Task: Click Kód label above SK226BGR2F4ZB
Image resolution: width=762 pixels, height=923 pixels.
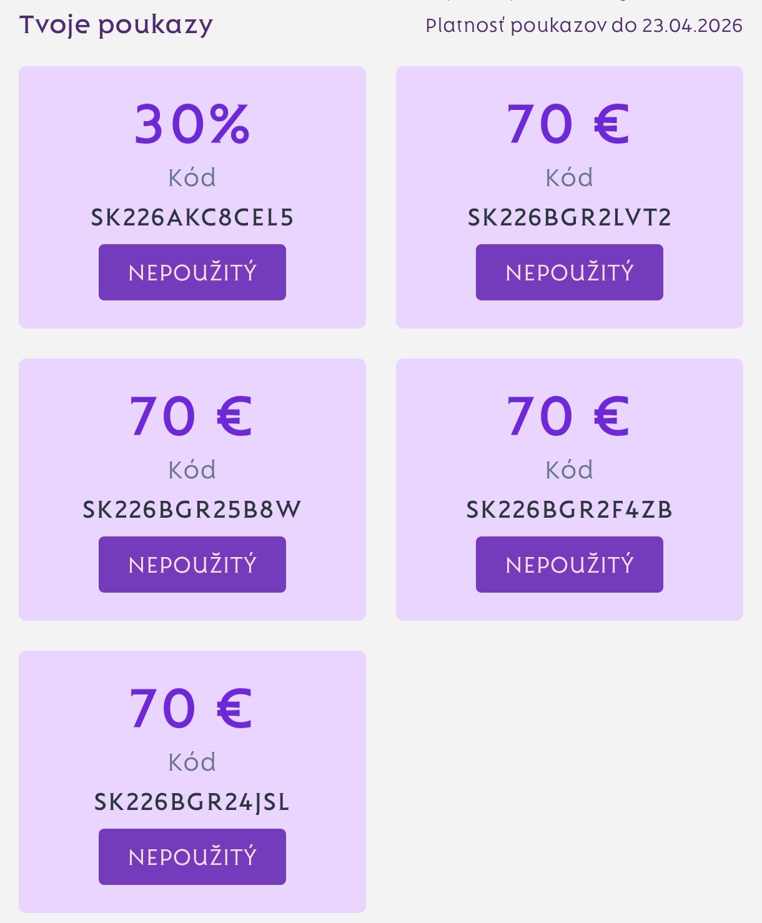Action: 569,470
